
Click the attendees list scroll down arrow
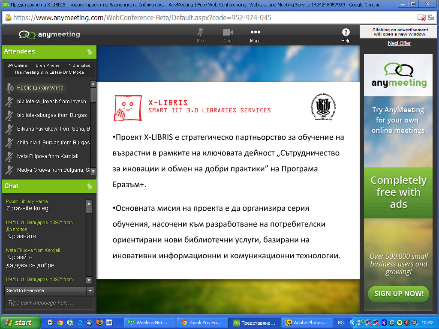tap(93, 171)
